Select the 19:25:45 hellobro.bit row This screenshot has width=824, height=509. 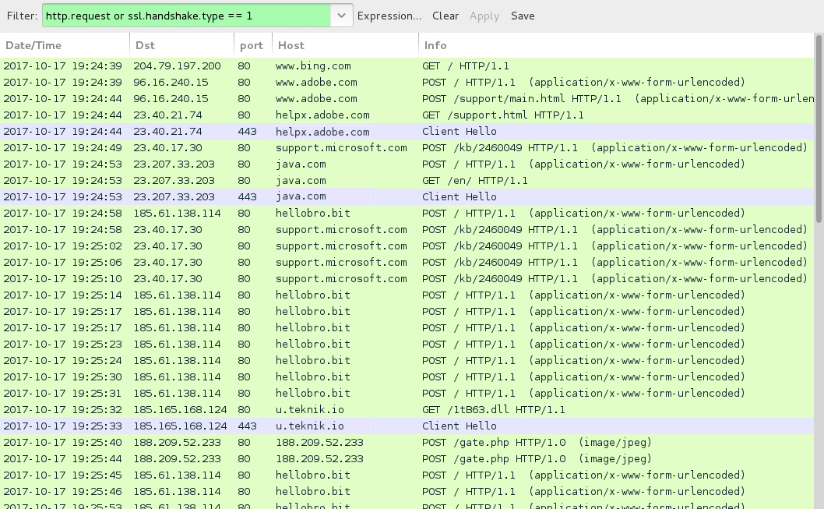(407, 475)
